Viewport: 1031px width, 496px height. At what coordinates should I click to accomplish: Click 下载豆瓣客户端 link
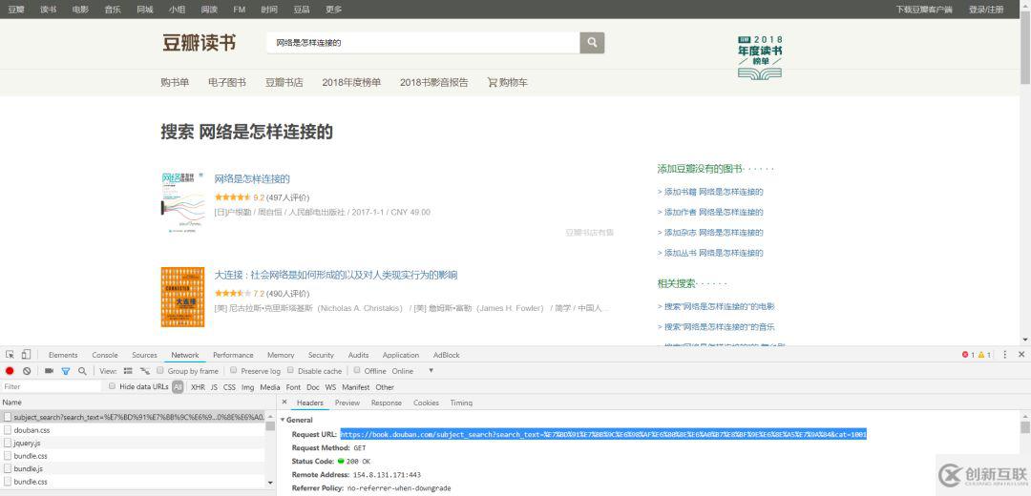tap(924, 10)
